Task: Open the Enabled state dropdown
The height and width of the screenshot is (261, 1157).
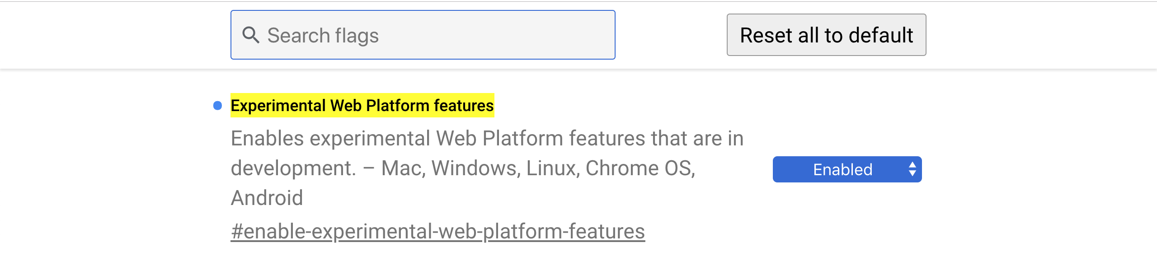Action: [x=847, y=169]
